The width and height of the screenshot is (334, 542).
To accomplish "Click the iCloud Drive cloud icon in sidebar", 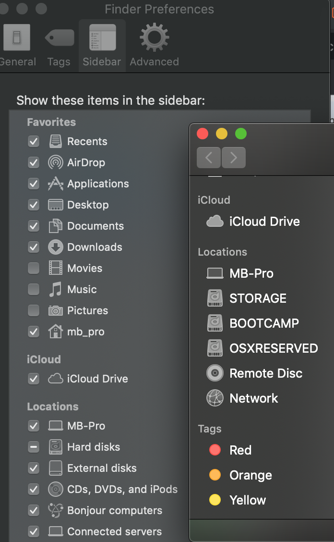I will tap(215, 222).
